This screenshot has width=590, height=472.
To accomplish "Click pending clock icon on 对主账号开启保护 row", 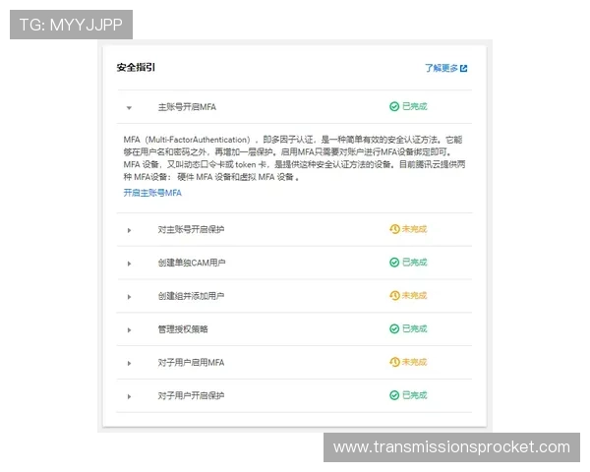I will coord(394,229).
